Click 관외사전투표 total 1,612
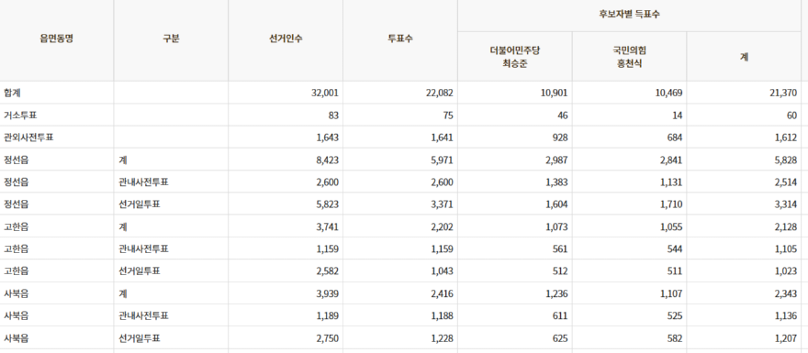The image size is (808, 353). (785, 138)
